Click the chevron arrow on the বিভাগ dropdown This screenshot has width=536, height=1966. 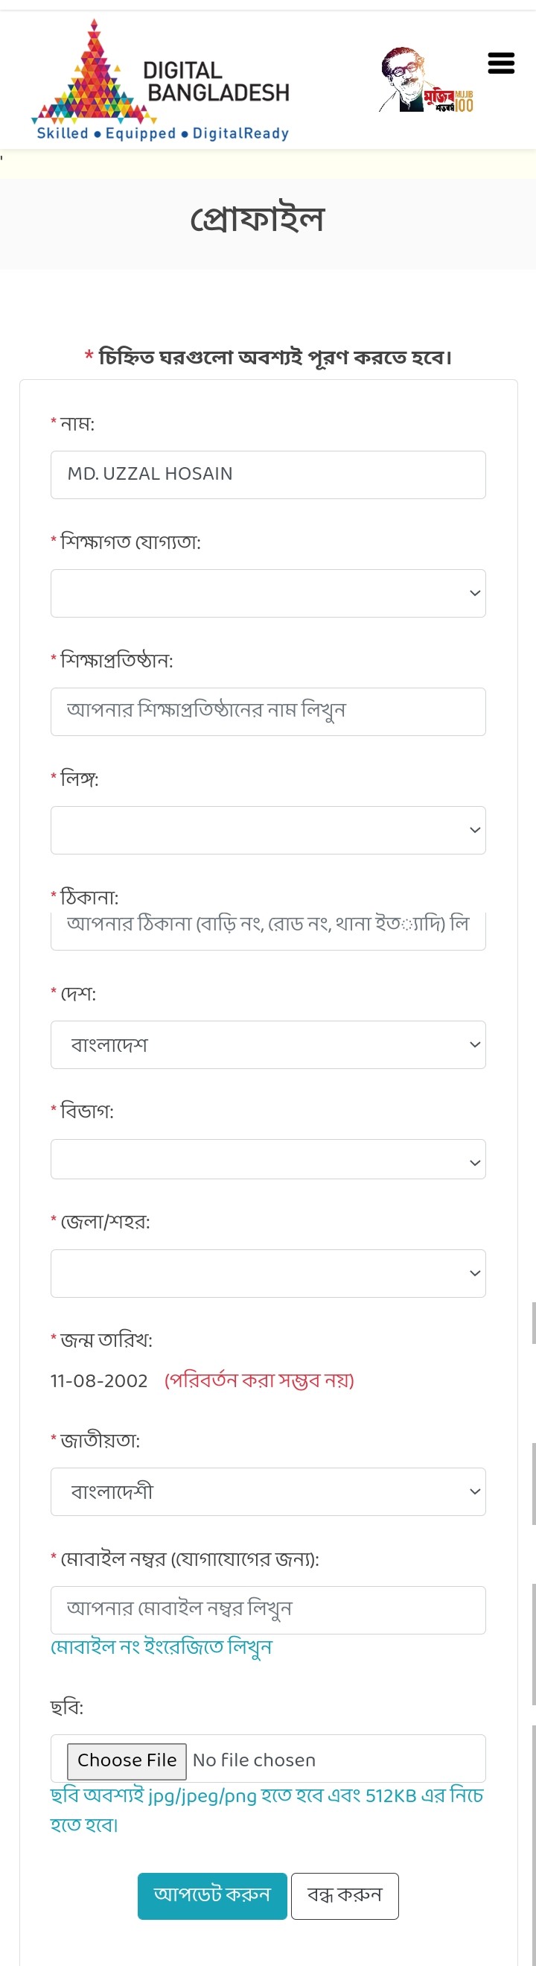point(474,1162)
